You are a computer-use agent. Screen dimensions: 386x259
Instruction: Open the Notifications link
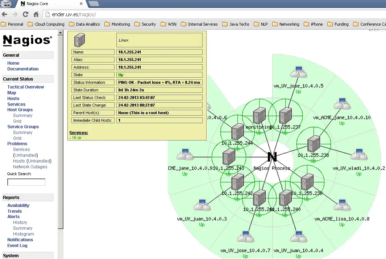(20, 239)
